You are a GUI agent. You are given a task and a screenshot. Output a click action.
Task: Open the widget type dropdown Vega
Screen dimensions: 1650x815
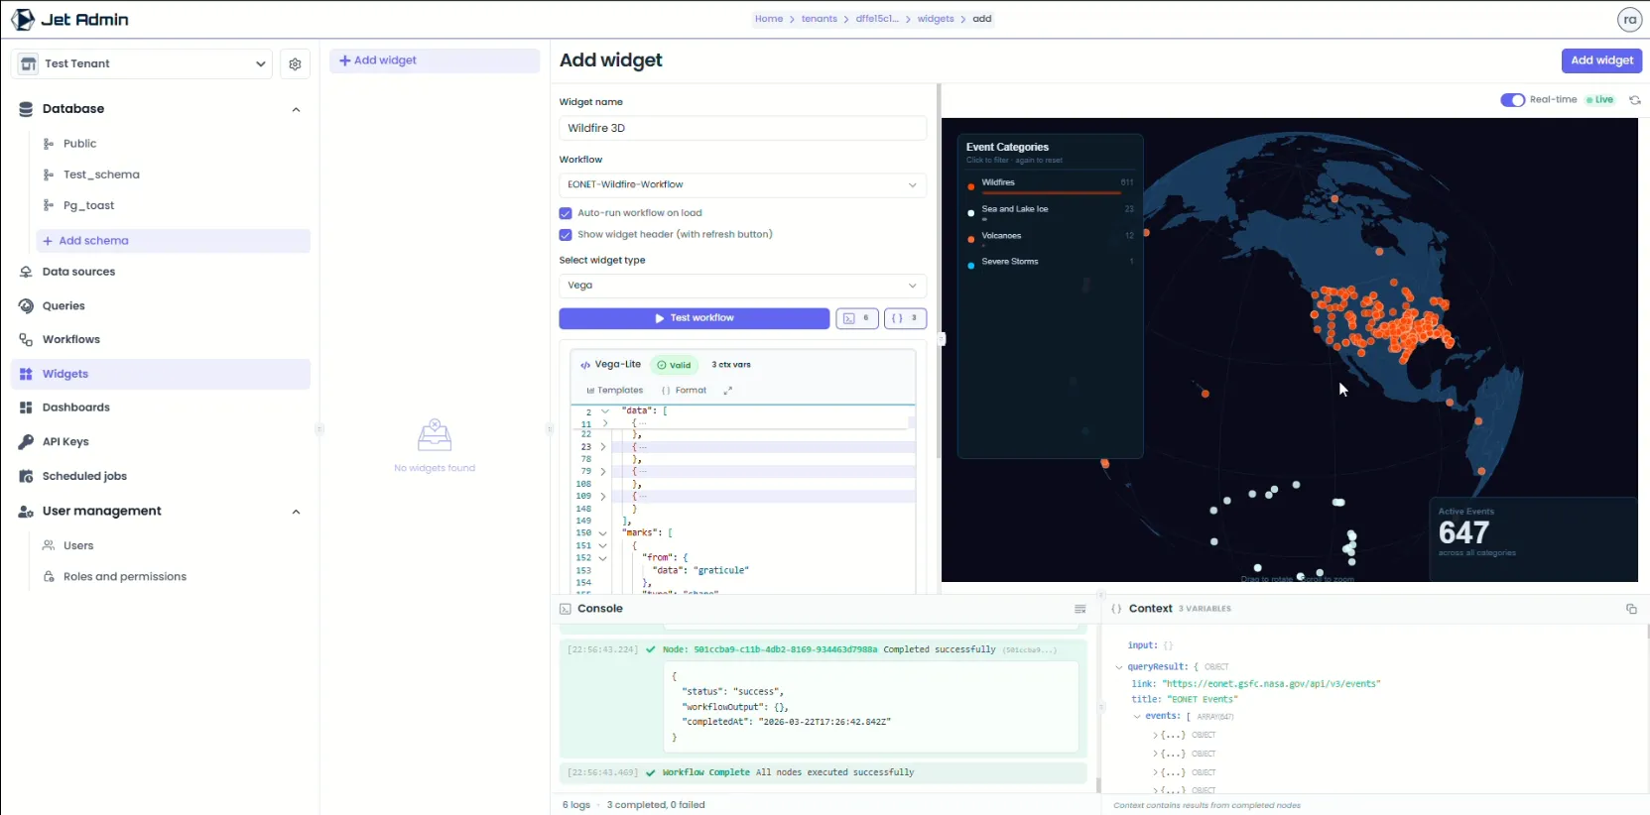[x=742, y=286]
